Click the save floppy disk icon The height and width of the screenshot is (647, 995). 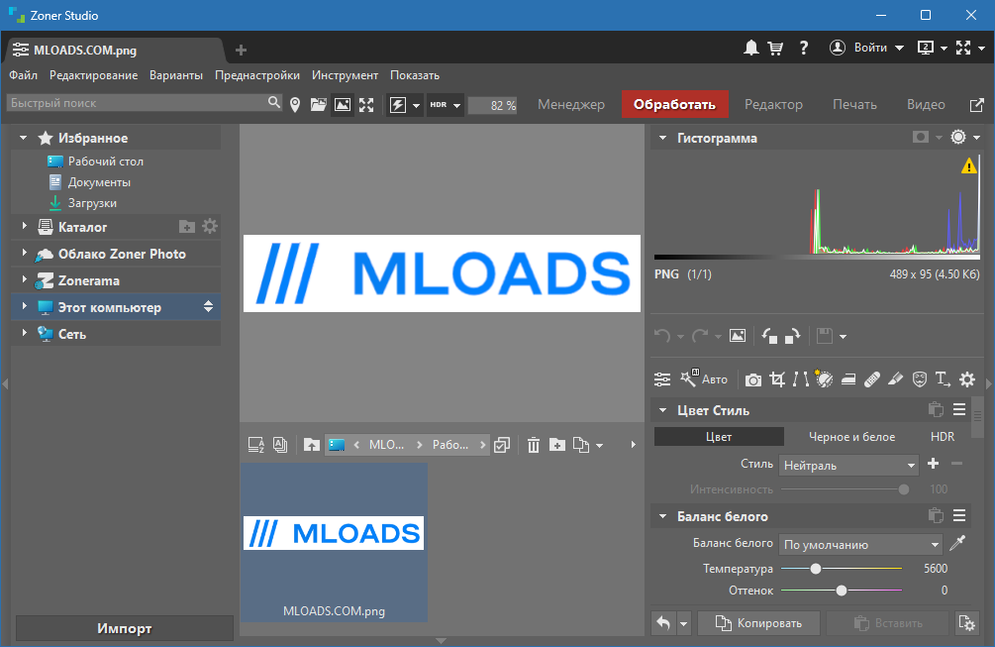[x=825, y=336]
